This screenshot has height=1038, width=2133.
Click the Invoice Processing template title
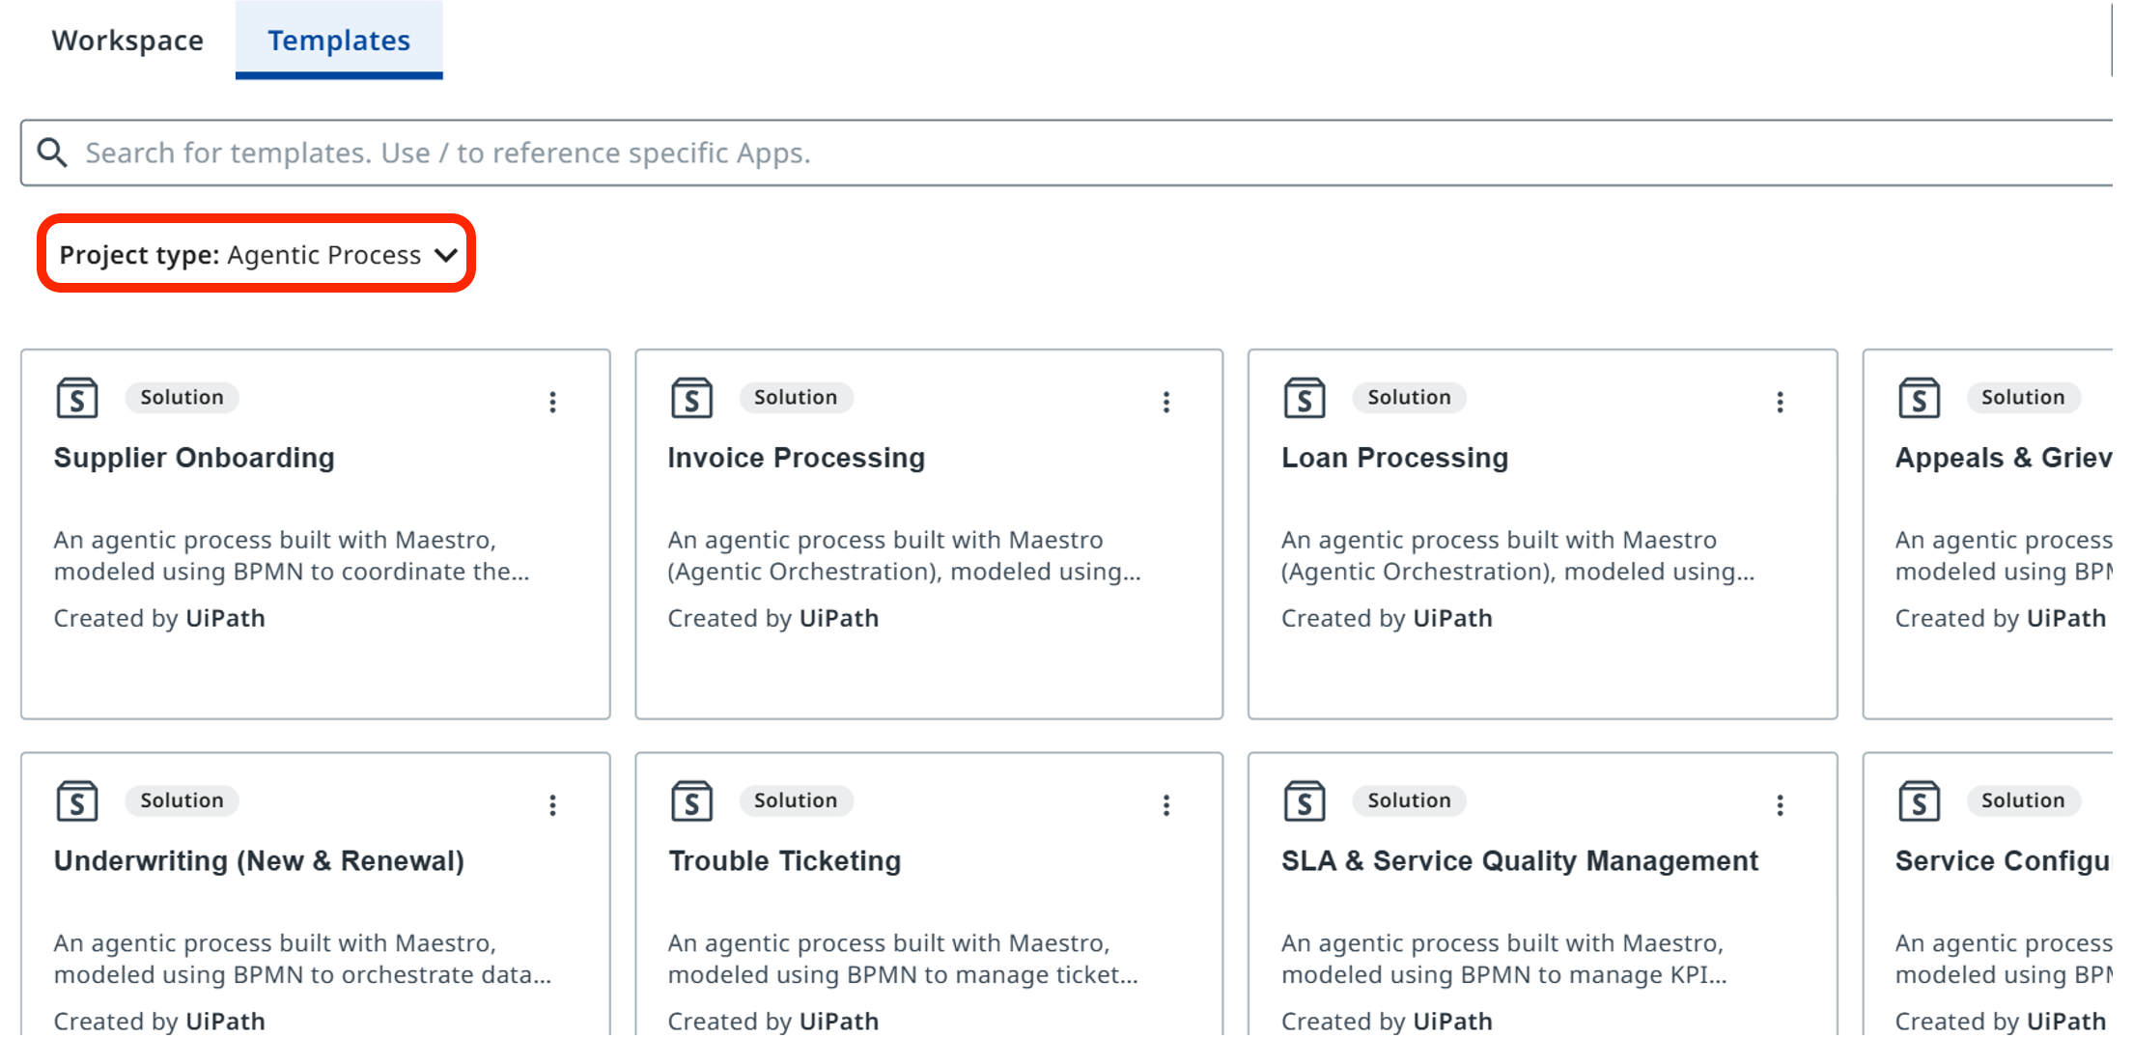coord(797,458)
